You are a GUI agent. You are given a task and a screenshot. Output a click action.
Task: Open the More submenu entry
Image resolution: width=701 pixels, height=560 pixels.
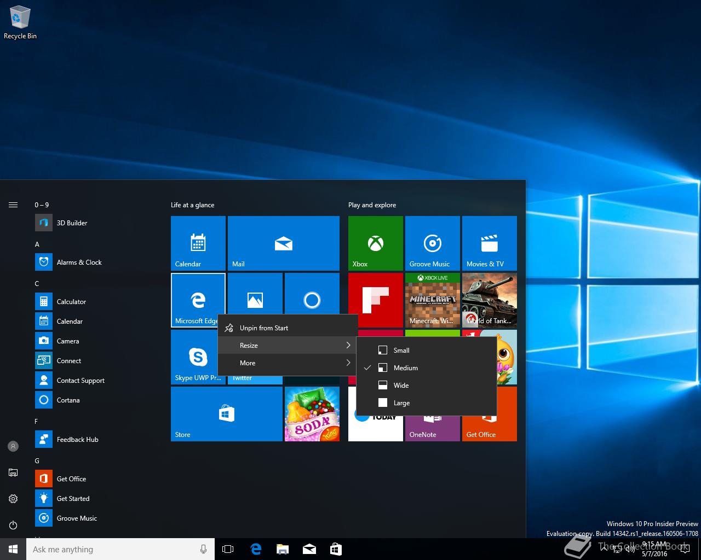(x=288, y=363)
